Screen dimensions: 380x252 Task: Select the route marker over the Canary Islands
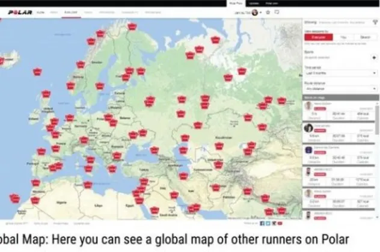(14, 198)
